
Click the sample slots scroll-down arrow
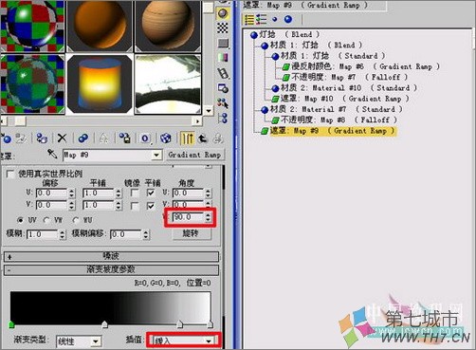209,111
